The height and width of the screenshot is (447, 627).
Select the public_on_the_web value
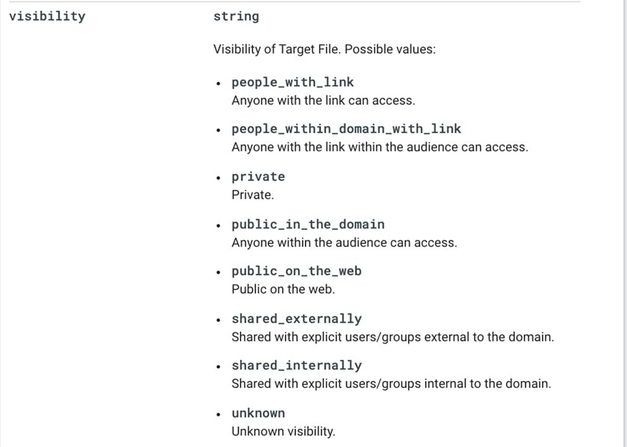(x=297, y=271)
